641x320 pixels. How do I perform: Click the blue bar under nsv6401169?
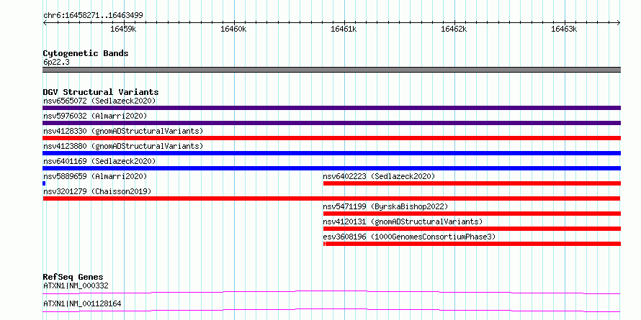point(331,168)
